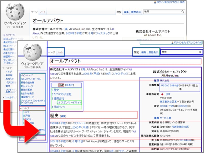Open the 代表取締役社長 link in the infobox
The image size is (204, 153).
click(180, 127)
